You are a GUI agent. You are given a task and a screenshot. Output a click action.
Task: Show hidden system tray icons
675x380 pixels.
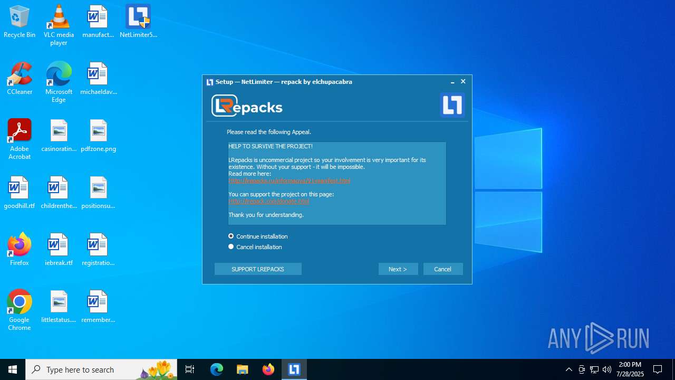click(x=568, y=369)
